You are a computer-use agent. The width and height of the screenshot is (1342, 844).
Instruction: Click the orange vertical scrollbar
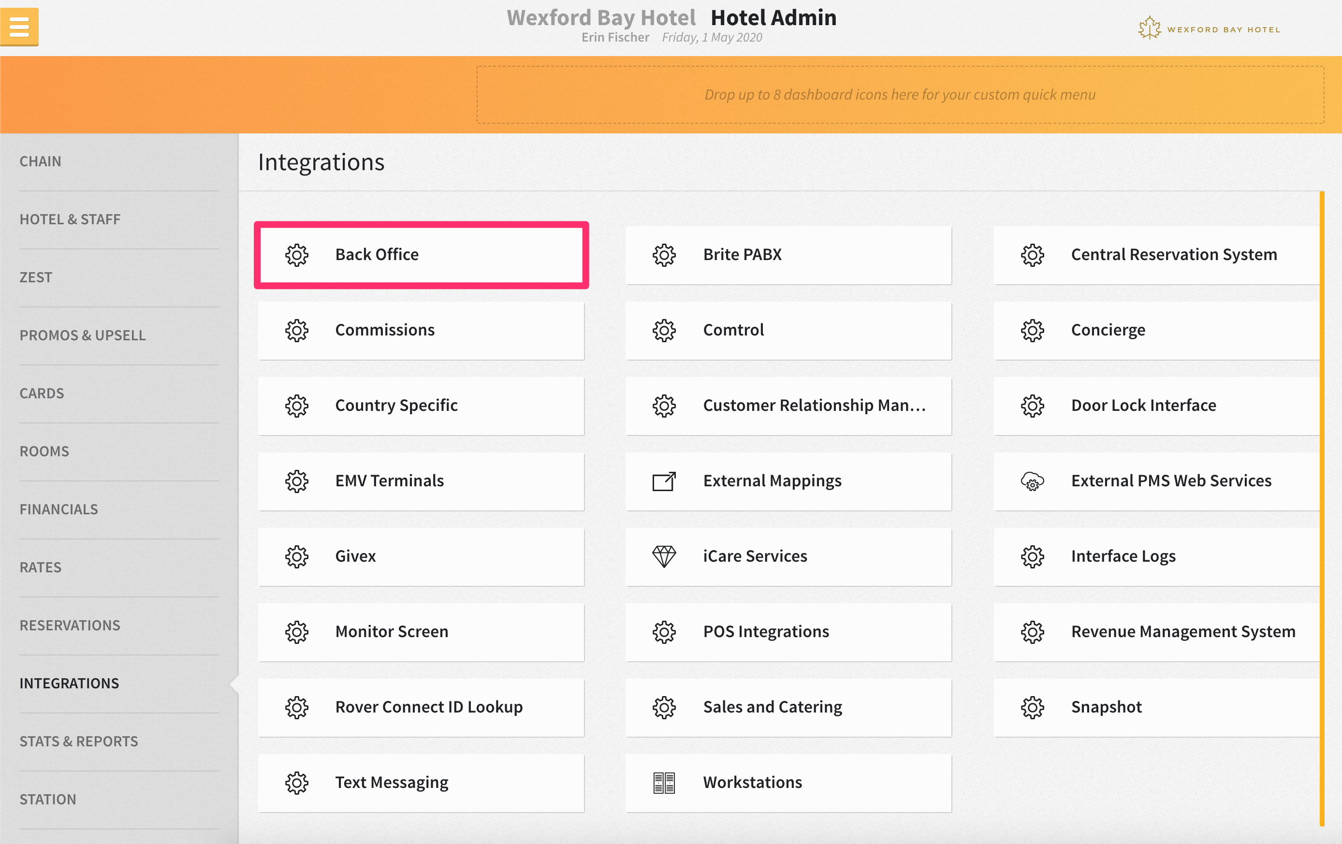point(1321,507)
